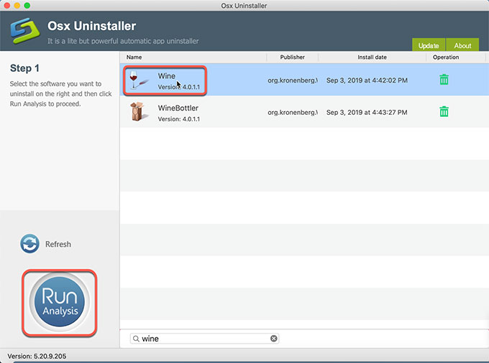The width and height of the screenshot is (489, 363).
Task: Click the WineBottler row publisher org.kronenberg
Action: 293,113
